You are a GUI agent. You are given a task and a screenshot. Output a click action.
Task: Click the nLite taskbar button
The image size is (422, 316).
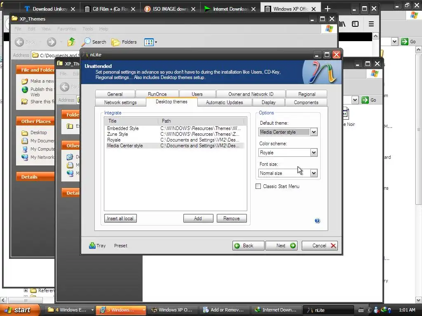coord(328,310)
